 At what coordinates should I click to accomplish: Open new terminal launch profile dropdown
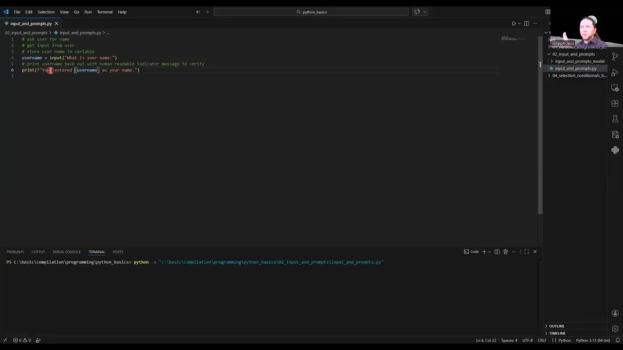coord(490,252)
